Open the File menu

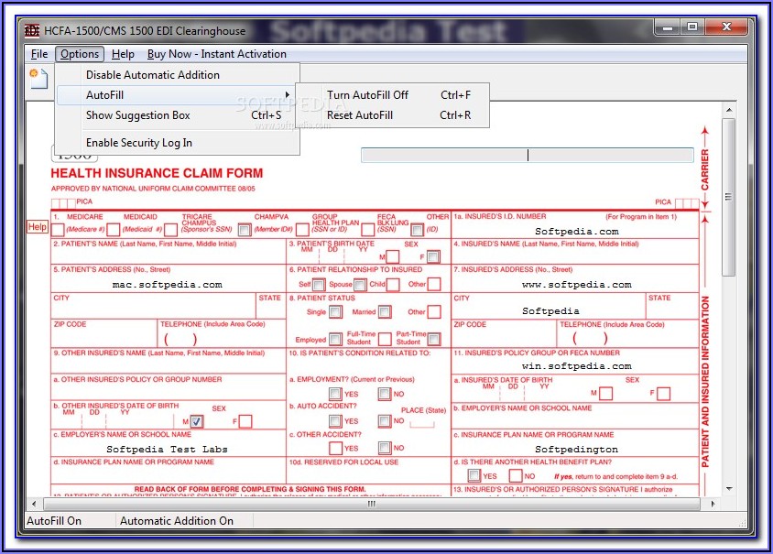point(39,54)
